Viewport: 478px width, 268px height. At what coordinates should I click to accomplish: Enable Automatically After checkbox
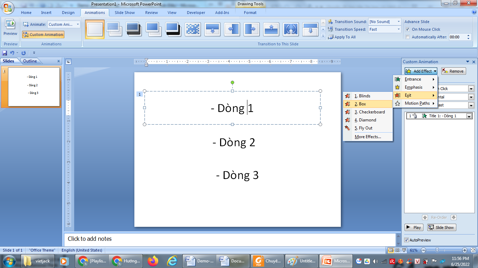407,37
